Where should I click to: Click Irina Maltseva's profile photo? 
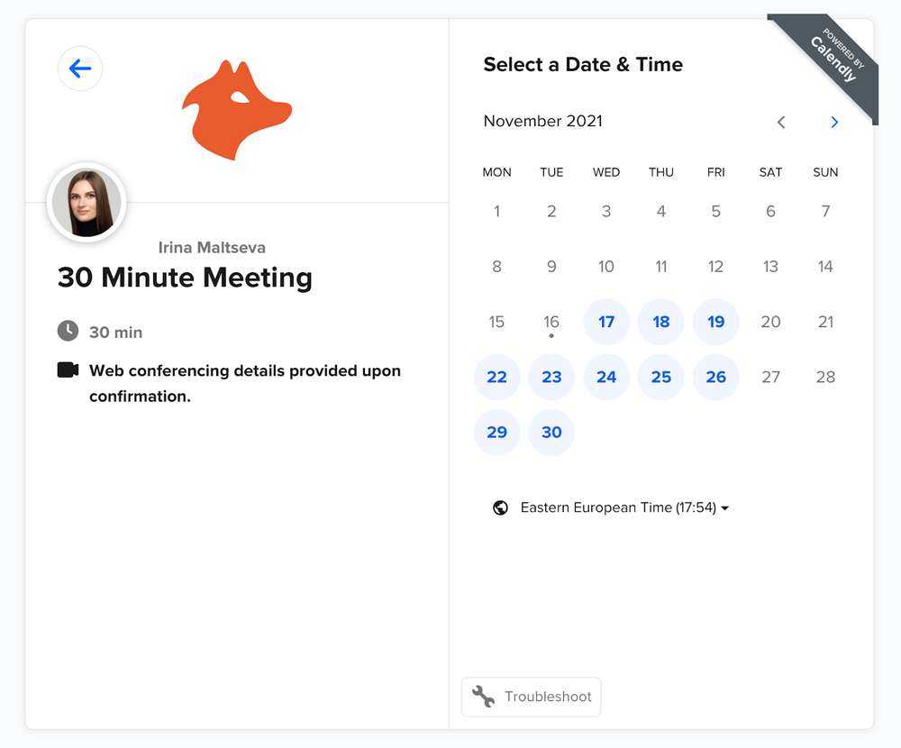pyautogui.click(x=86, y=202)
